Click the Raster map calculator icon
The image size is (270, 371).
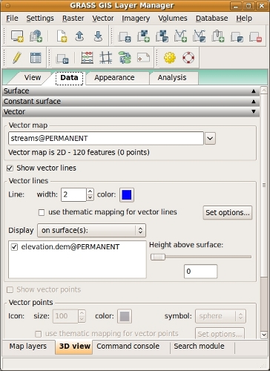pos(87,58)
